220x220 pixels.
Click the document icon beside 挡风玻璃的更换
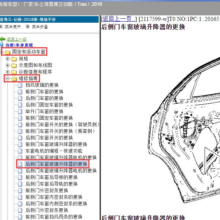tap(20, 85)
